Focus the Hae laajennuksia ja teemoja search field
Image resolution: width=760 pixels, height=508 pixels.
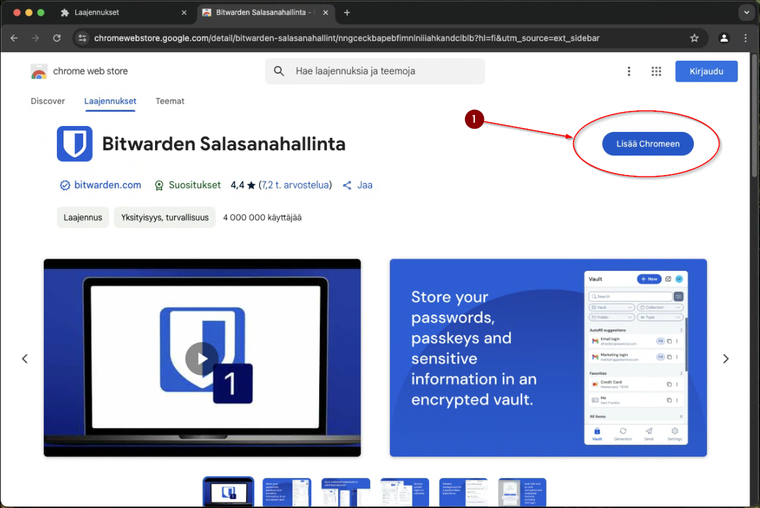click(x=375, y=71)
